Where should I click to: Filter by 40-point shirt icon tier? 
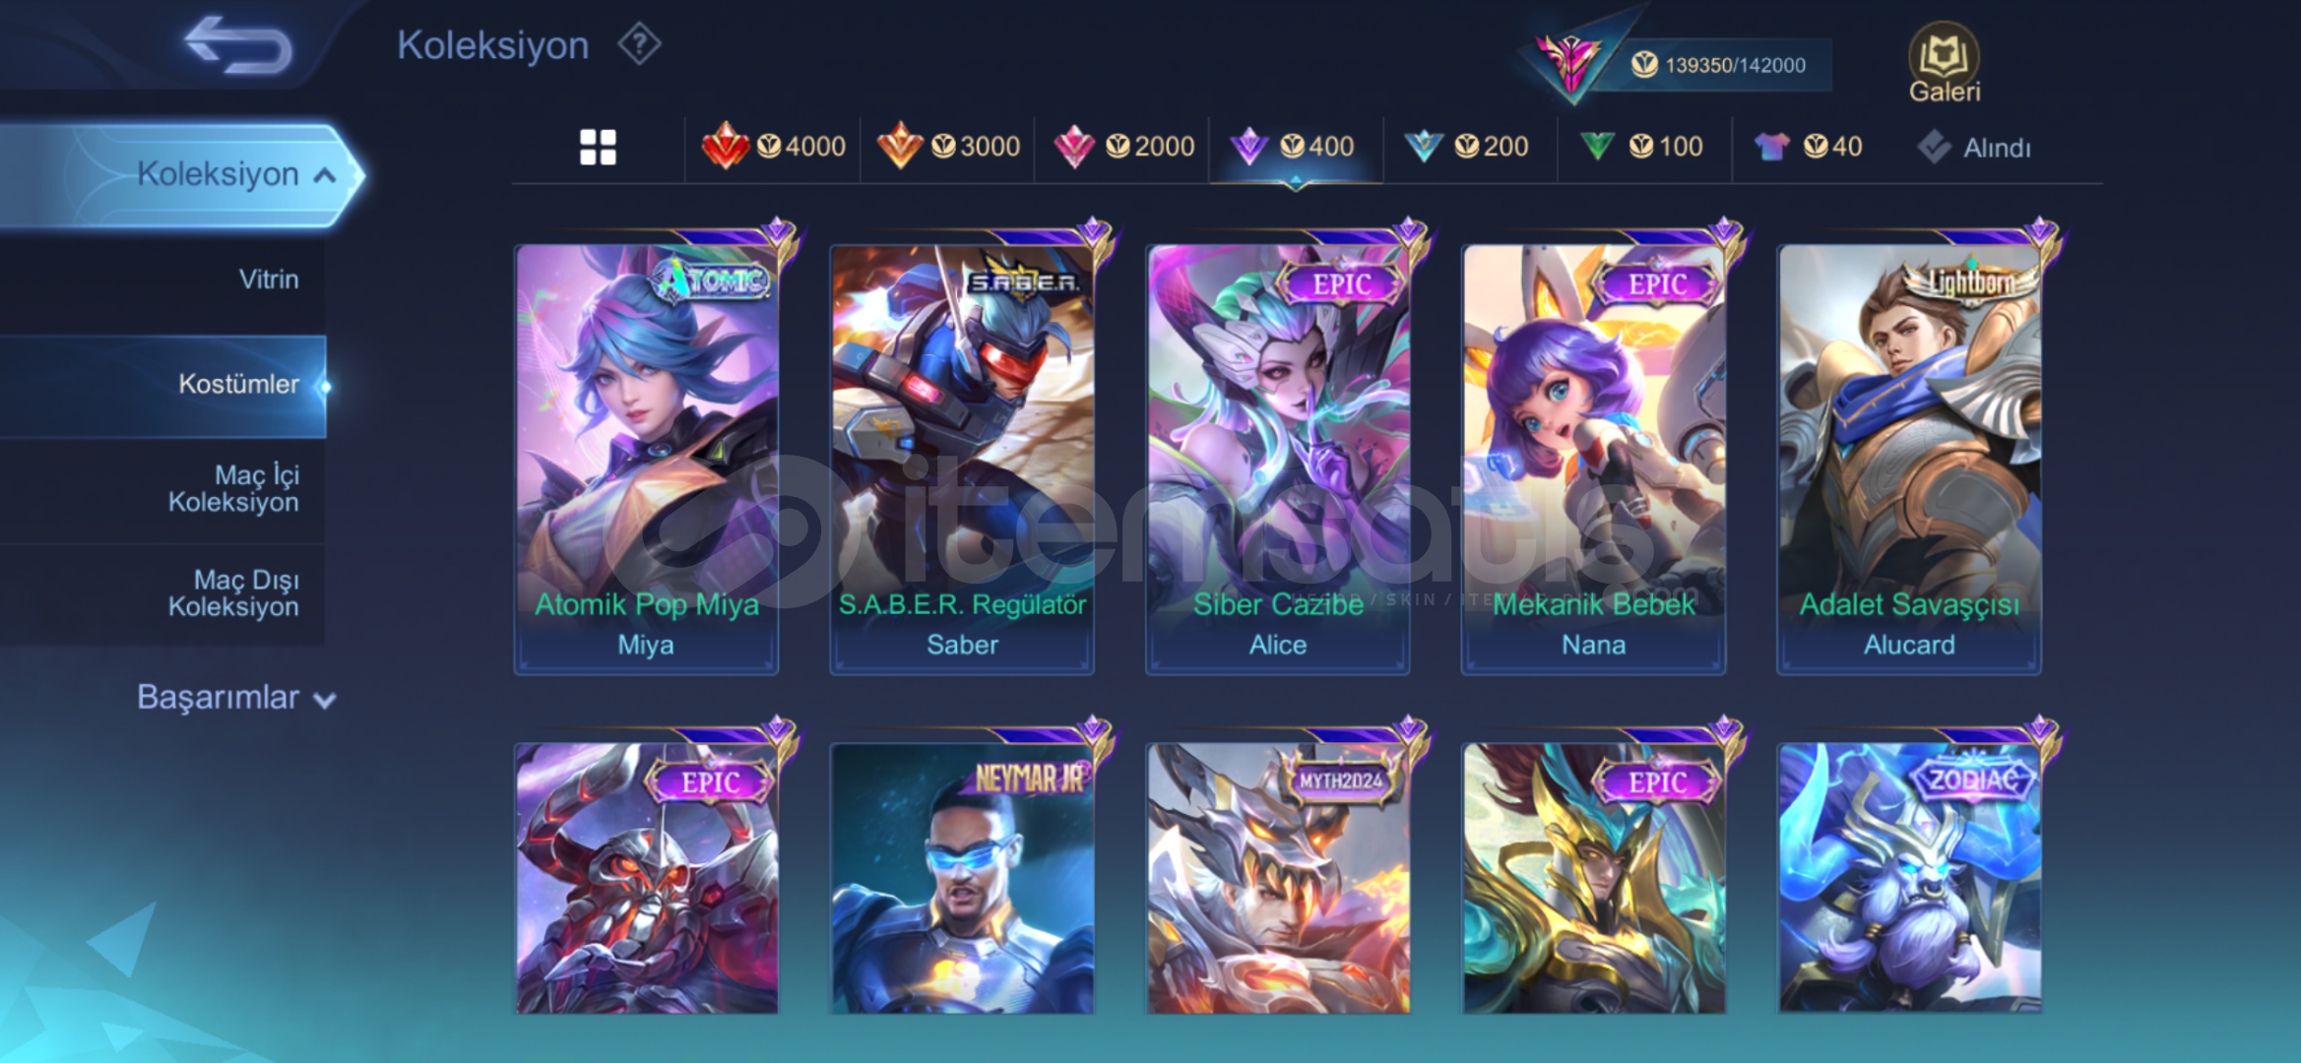1808,147
